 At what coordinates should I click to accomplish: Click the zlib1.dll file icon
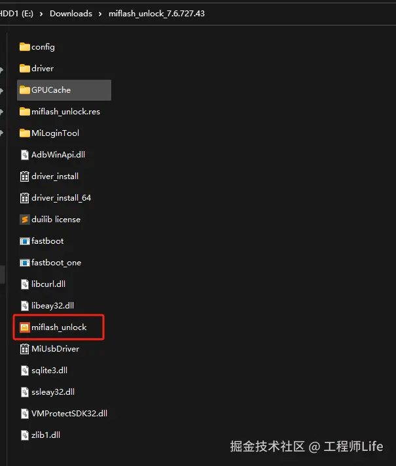point(25,435)
